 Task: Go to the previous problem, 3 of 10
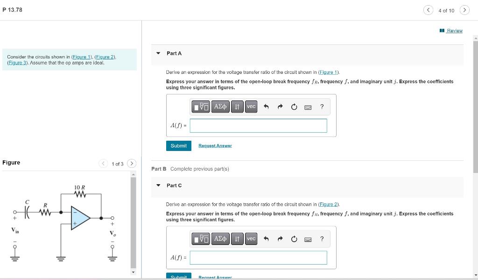(429, 10)
